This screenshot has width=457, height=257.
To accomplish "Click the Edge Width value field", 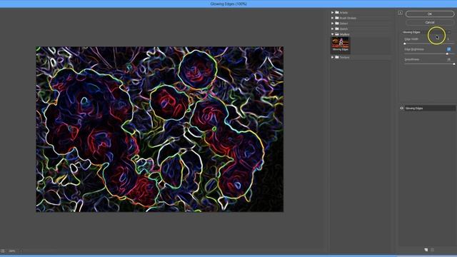I will tap(448, 39).
